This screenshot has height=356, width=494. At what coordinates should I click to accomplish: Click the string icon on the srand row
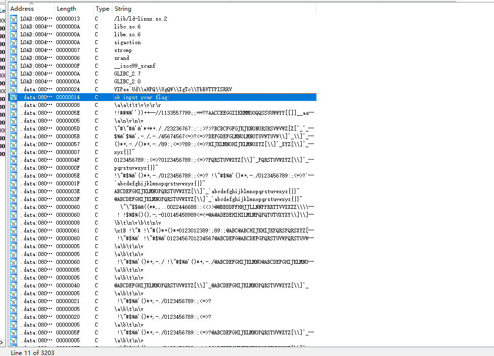(14, 58)
